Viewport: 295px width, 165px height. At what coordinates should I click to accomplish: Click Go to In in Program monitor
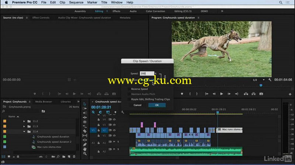[206, 94]
